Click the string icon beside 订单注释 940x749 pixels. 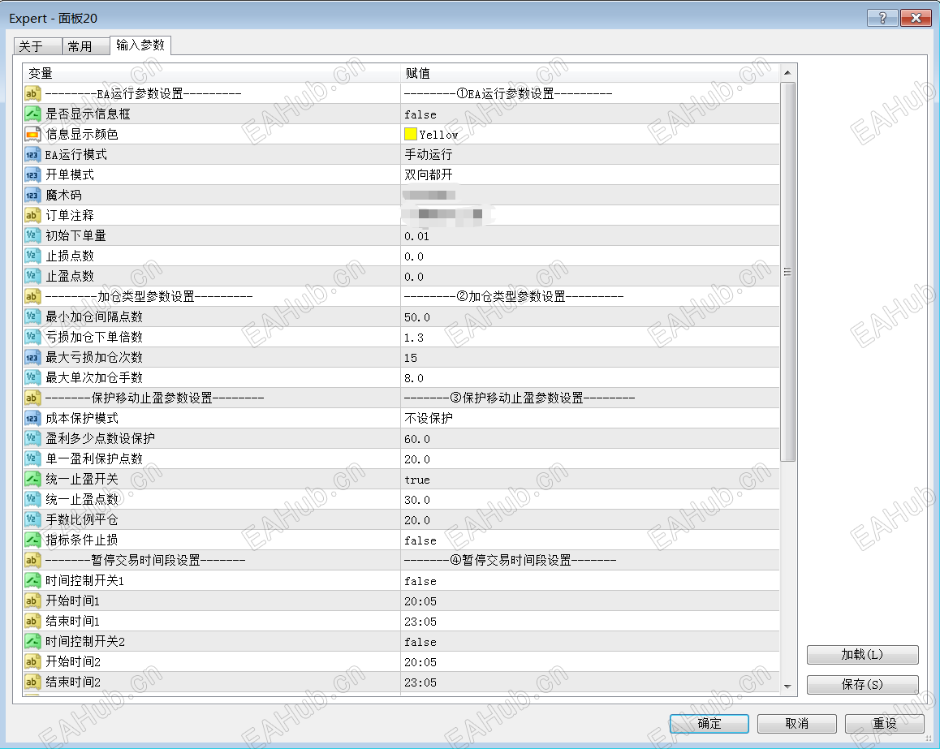(32, 215)
